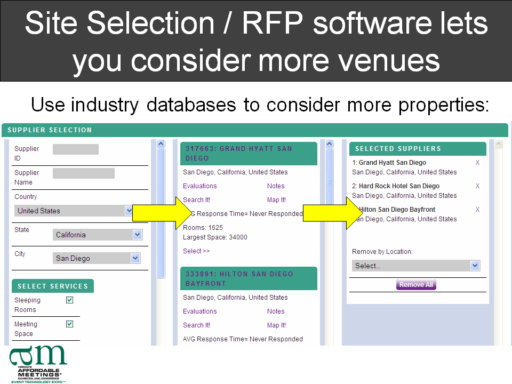Image resolution: width=512 pixels, height=384 pixels.
Task: Open Notes for Hilton San Diego Bayfront
Action: (276, 311)
